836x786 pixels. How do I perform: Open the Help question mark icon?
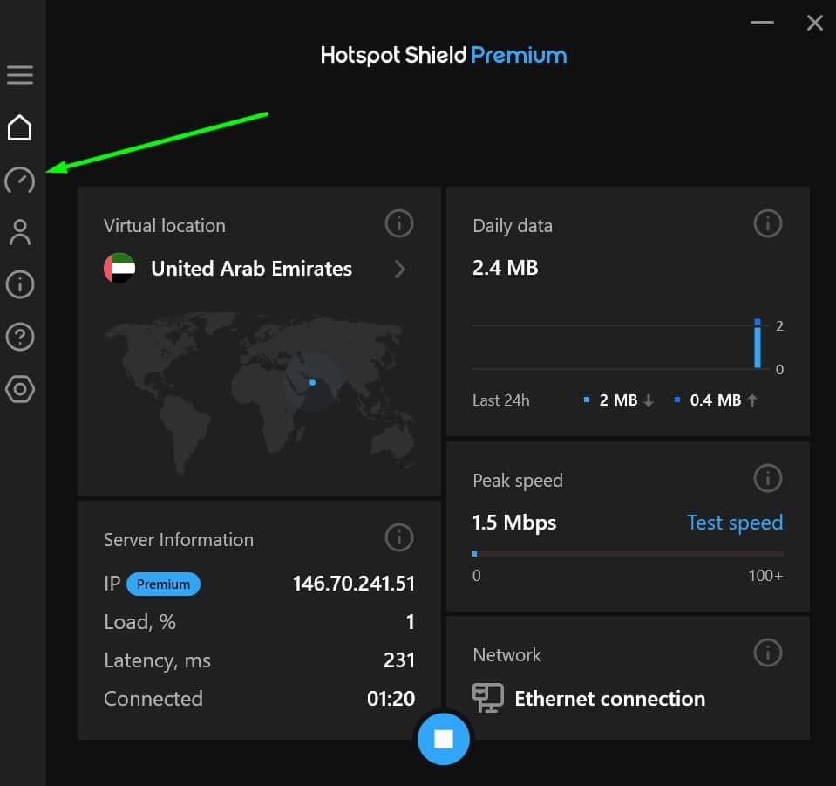[20, 337]
